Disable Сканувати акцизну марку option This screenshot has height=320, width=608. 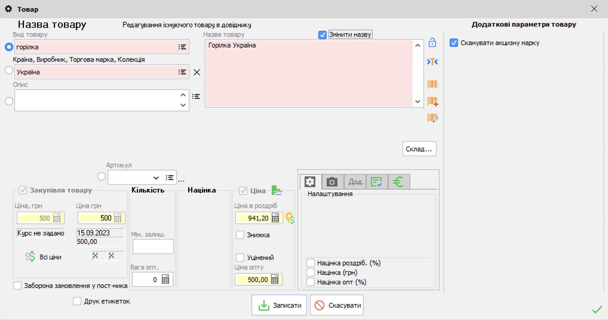coord(454,43)
